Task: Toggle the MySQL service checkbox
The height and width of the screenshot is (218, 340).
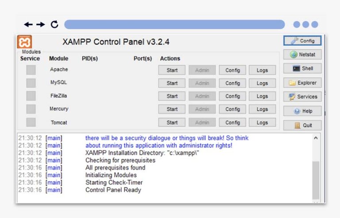Action: (31, 83)
